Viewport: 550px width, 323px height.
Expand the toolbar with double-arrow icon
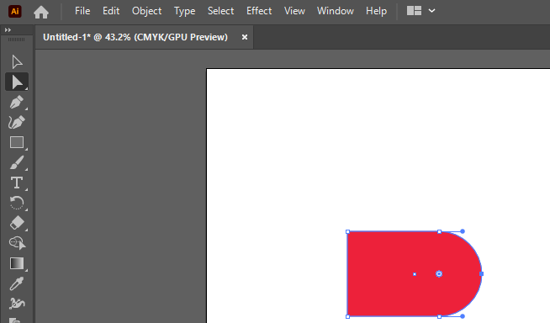tap(8, 30)
